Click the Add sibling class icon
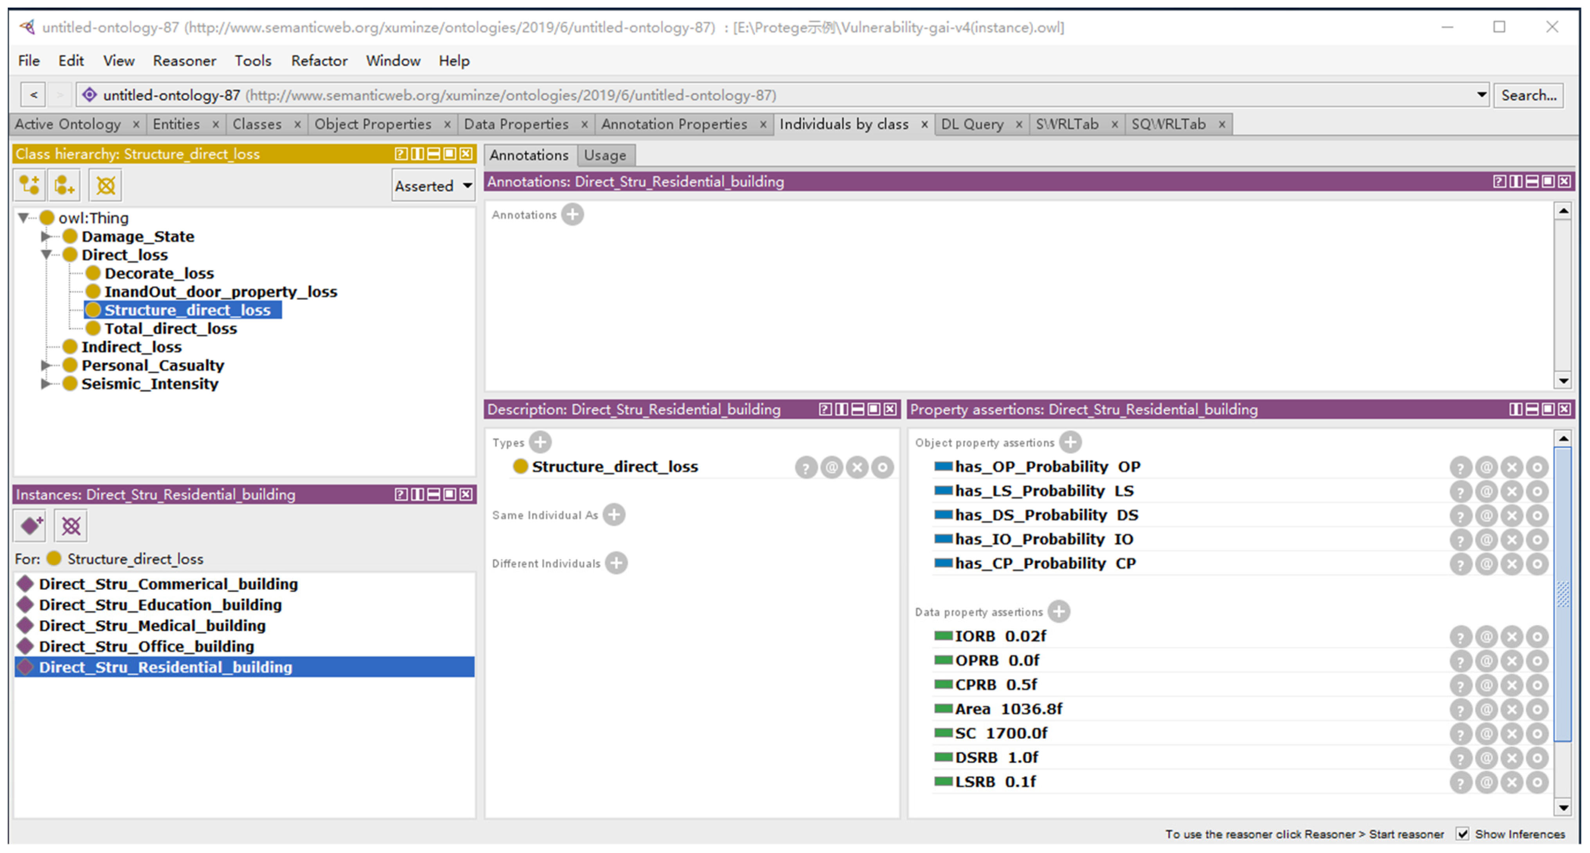Viewport: 1590px width, 853px height. [64, 185]
